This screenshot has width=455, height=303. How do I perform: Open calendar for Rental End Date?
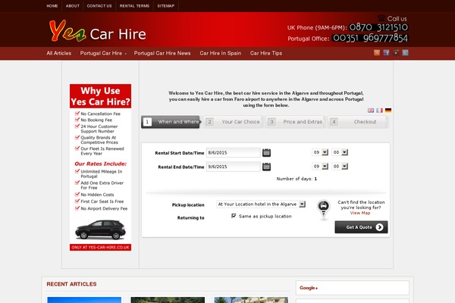pos(266,167)
